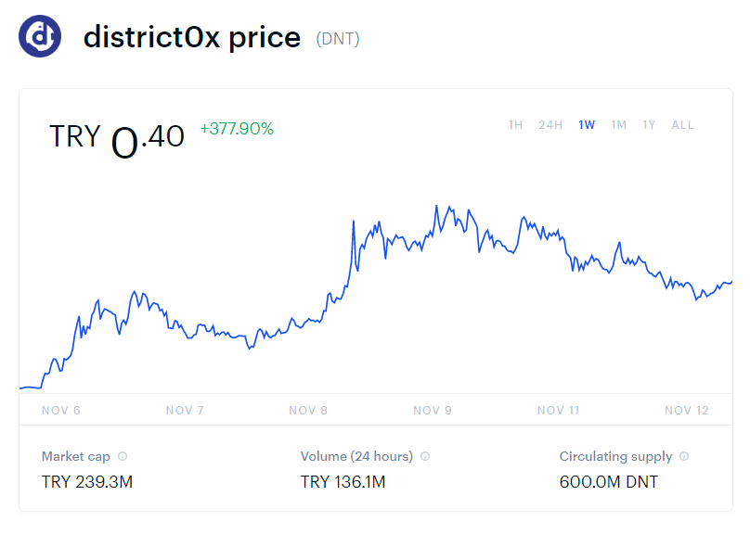Click the TRY 0.40 price value
The image size is (750, 534).
(117, 137)
